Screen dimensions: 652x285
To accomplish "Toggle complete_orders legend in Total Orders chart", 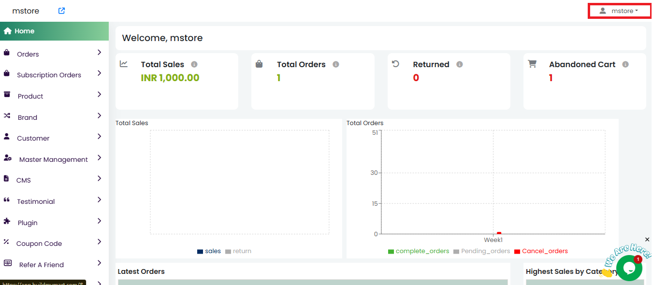I will tap(419, 251).
